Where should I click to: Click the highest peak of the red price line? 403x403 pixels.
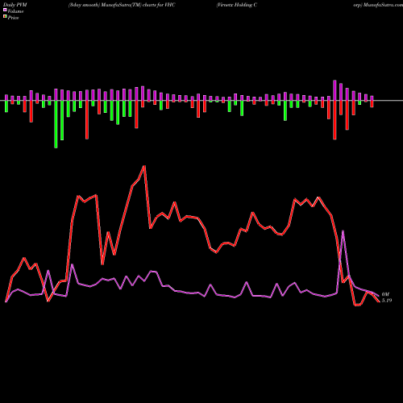pos(144,166)
